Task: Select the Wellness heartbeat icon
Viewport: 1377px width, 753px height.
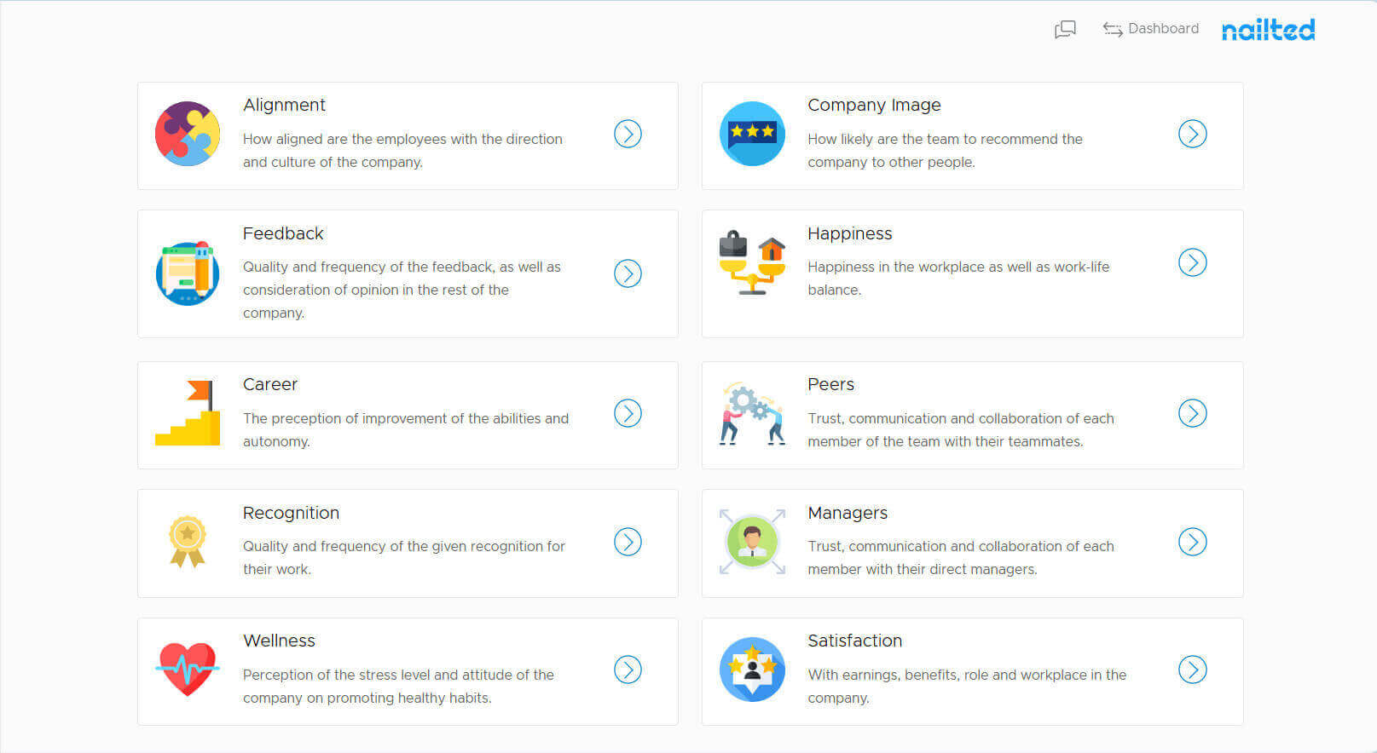Action: [188, 670]
